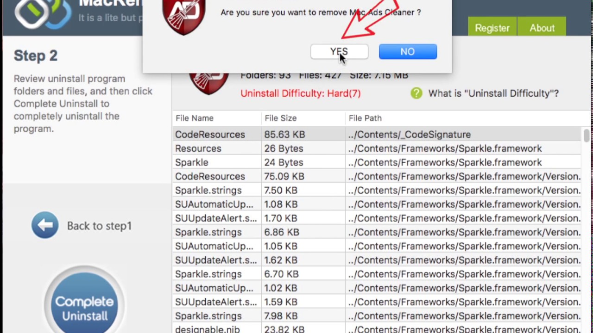The width and height of the screenshot is (593, 333).
Task: Go Back to step1 link
Action: 99,226
